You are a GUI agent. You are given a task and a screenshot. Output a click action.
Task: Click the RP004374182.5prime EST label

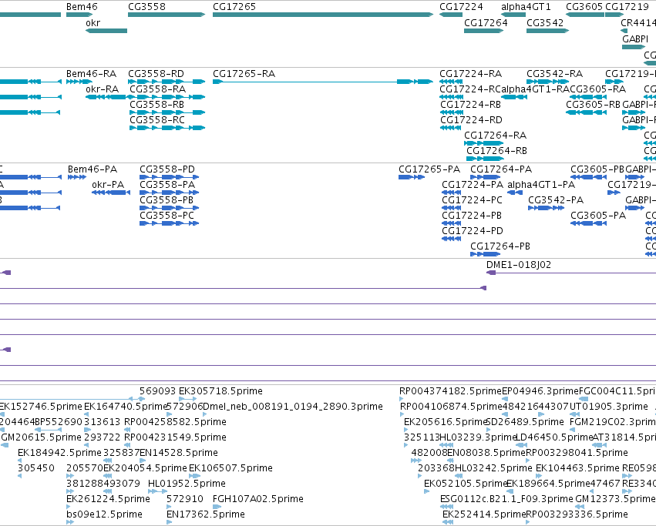(450, 391)
